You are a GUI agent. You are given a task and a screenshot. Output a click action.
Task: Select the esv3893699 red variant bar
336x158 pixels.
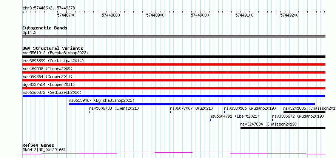click(x=174, y=64)
